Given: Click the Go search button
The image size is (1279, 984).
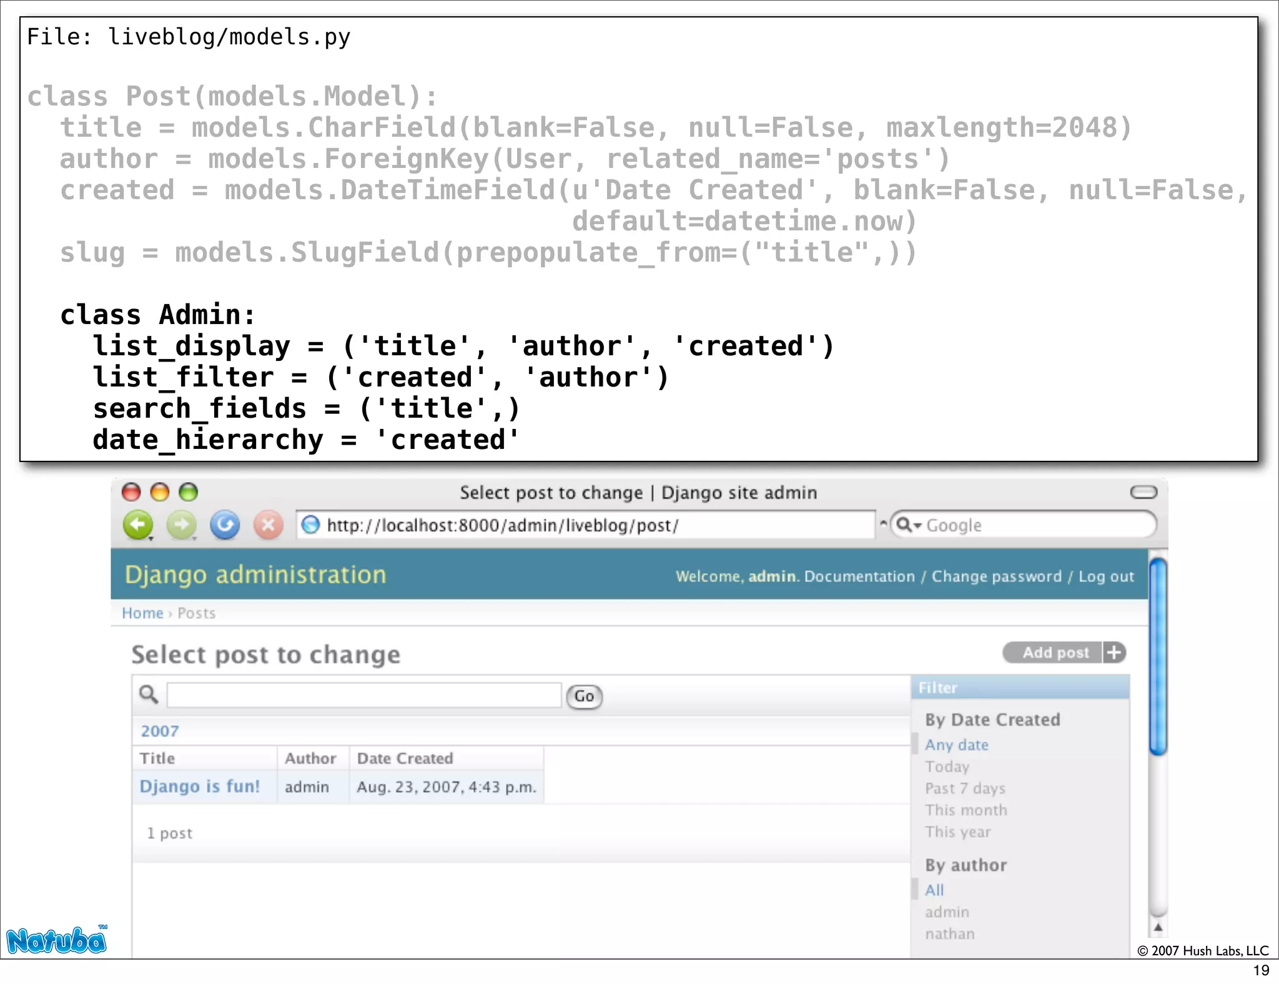Looking at the screenshot, I should 584,696.
